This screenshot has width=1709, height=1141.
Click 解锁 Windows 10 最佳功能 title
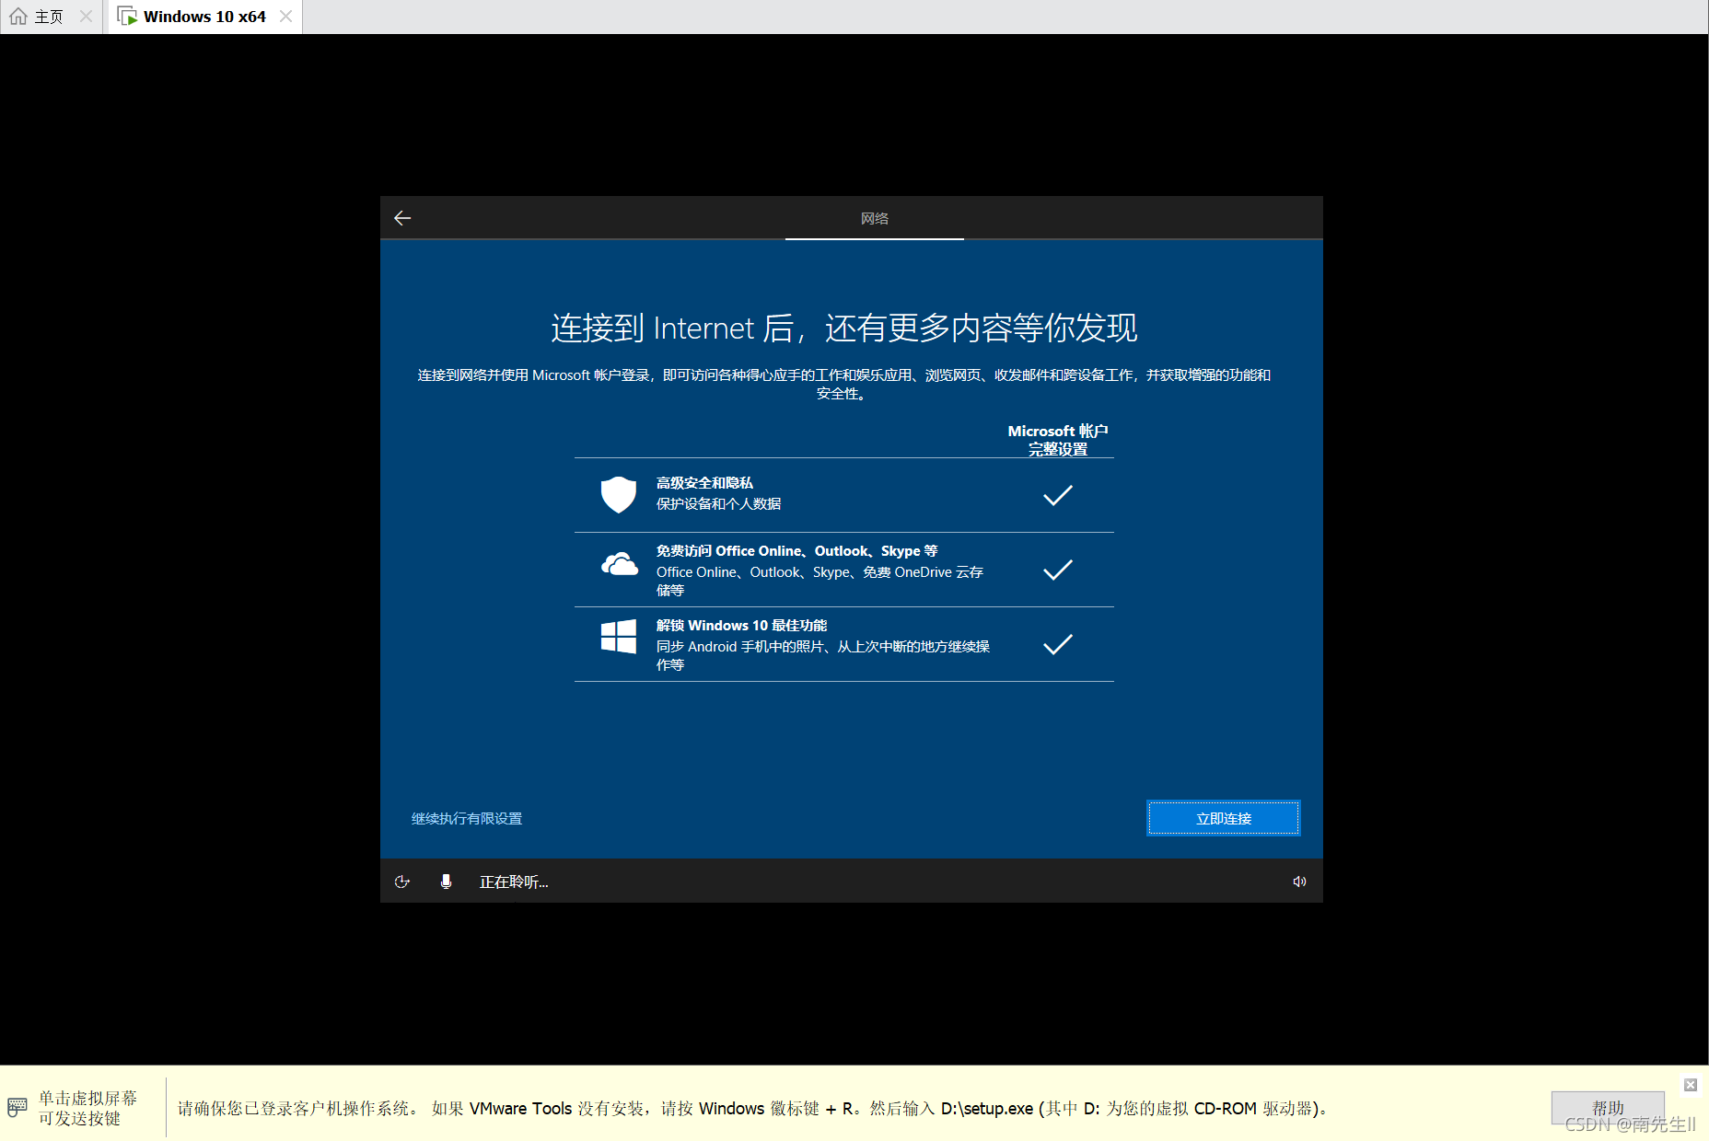pyautogui.click(x=741, y=626)
